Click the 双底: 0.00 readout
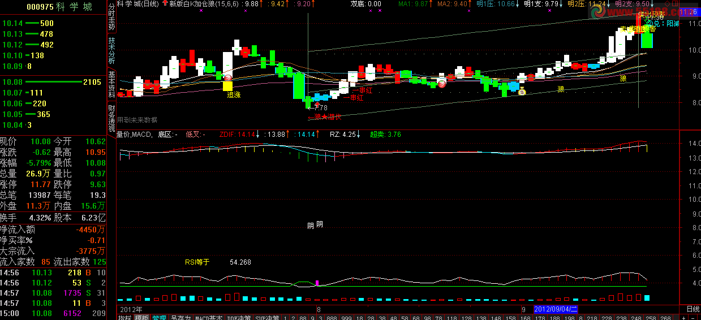 coord(365,3)
